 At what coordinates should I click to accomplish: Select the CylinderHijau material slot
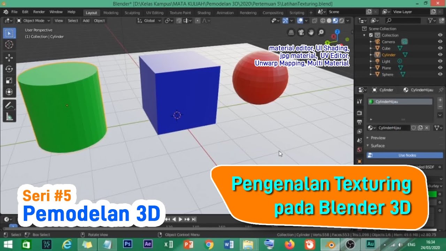pyautogui.click(x=400, y=101)
